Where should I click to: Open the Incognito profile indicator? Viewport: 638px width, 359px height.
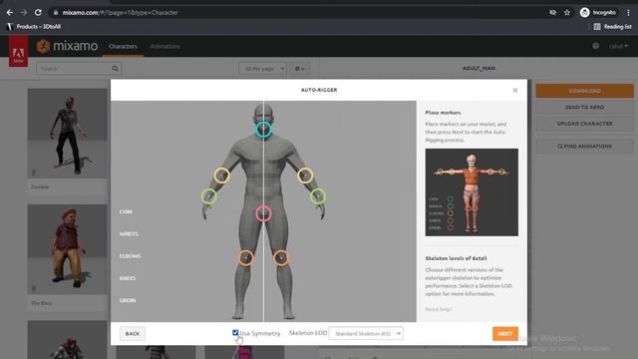click(598, 13)
